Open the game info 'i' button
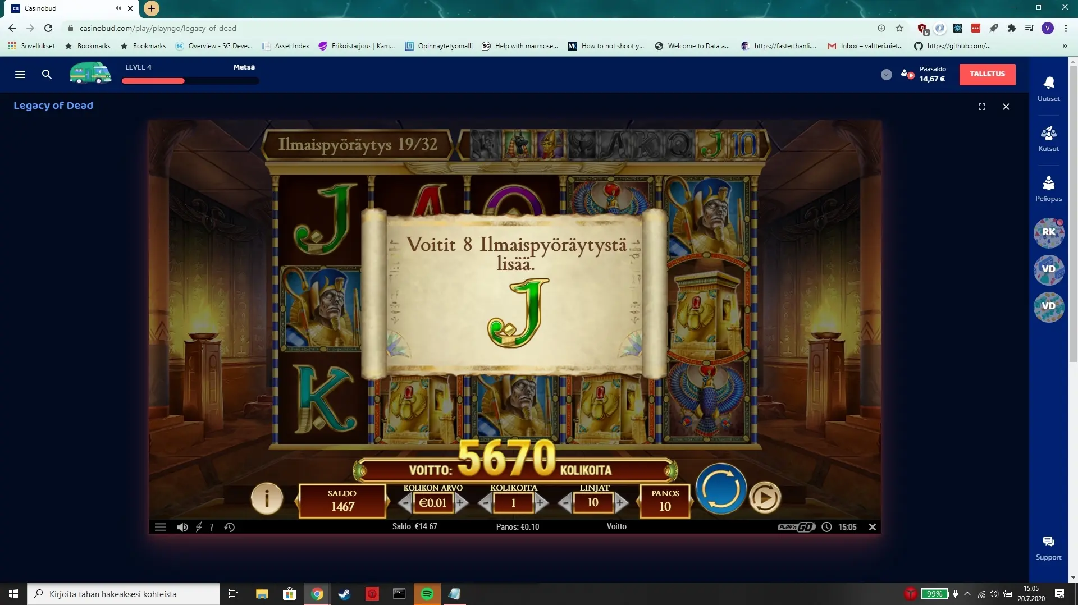Screen dimensions: 1078x605 [x=266, y=498]
